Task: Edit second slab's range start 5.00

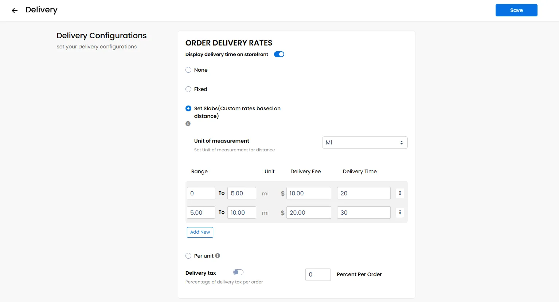Action: pos(201,212)
